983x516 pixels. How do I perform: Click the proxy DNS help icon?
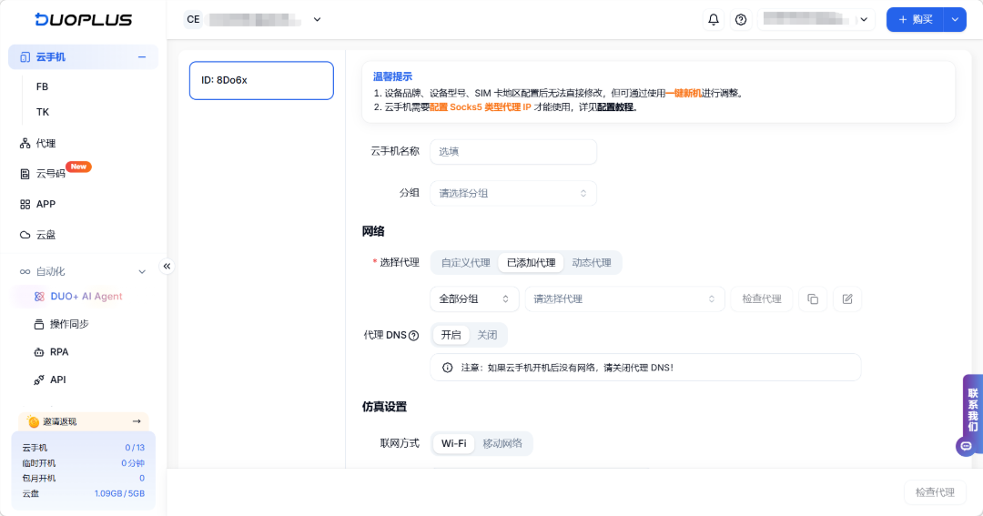414,336
